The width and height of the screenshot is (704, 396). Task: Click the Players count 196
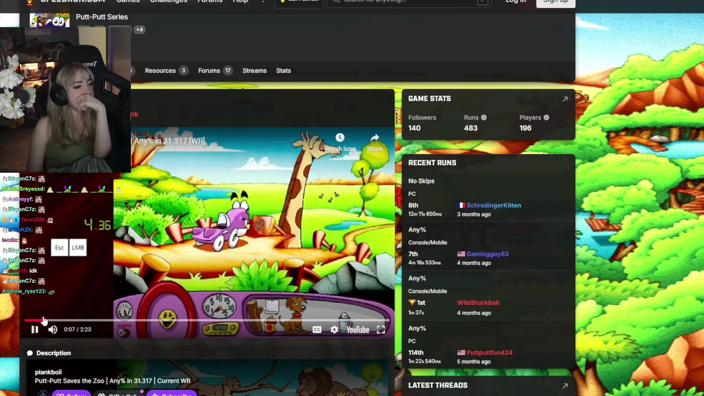point(525,128)
